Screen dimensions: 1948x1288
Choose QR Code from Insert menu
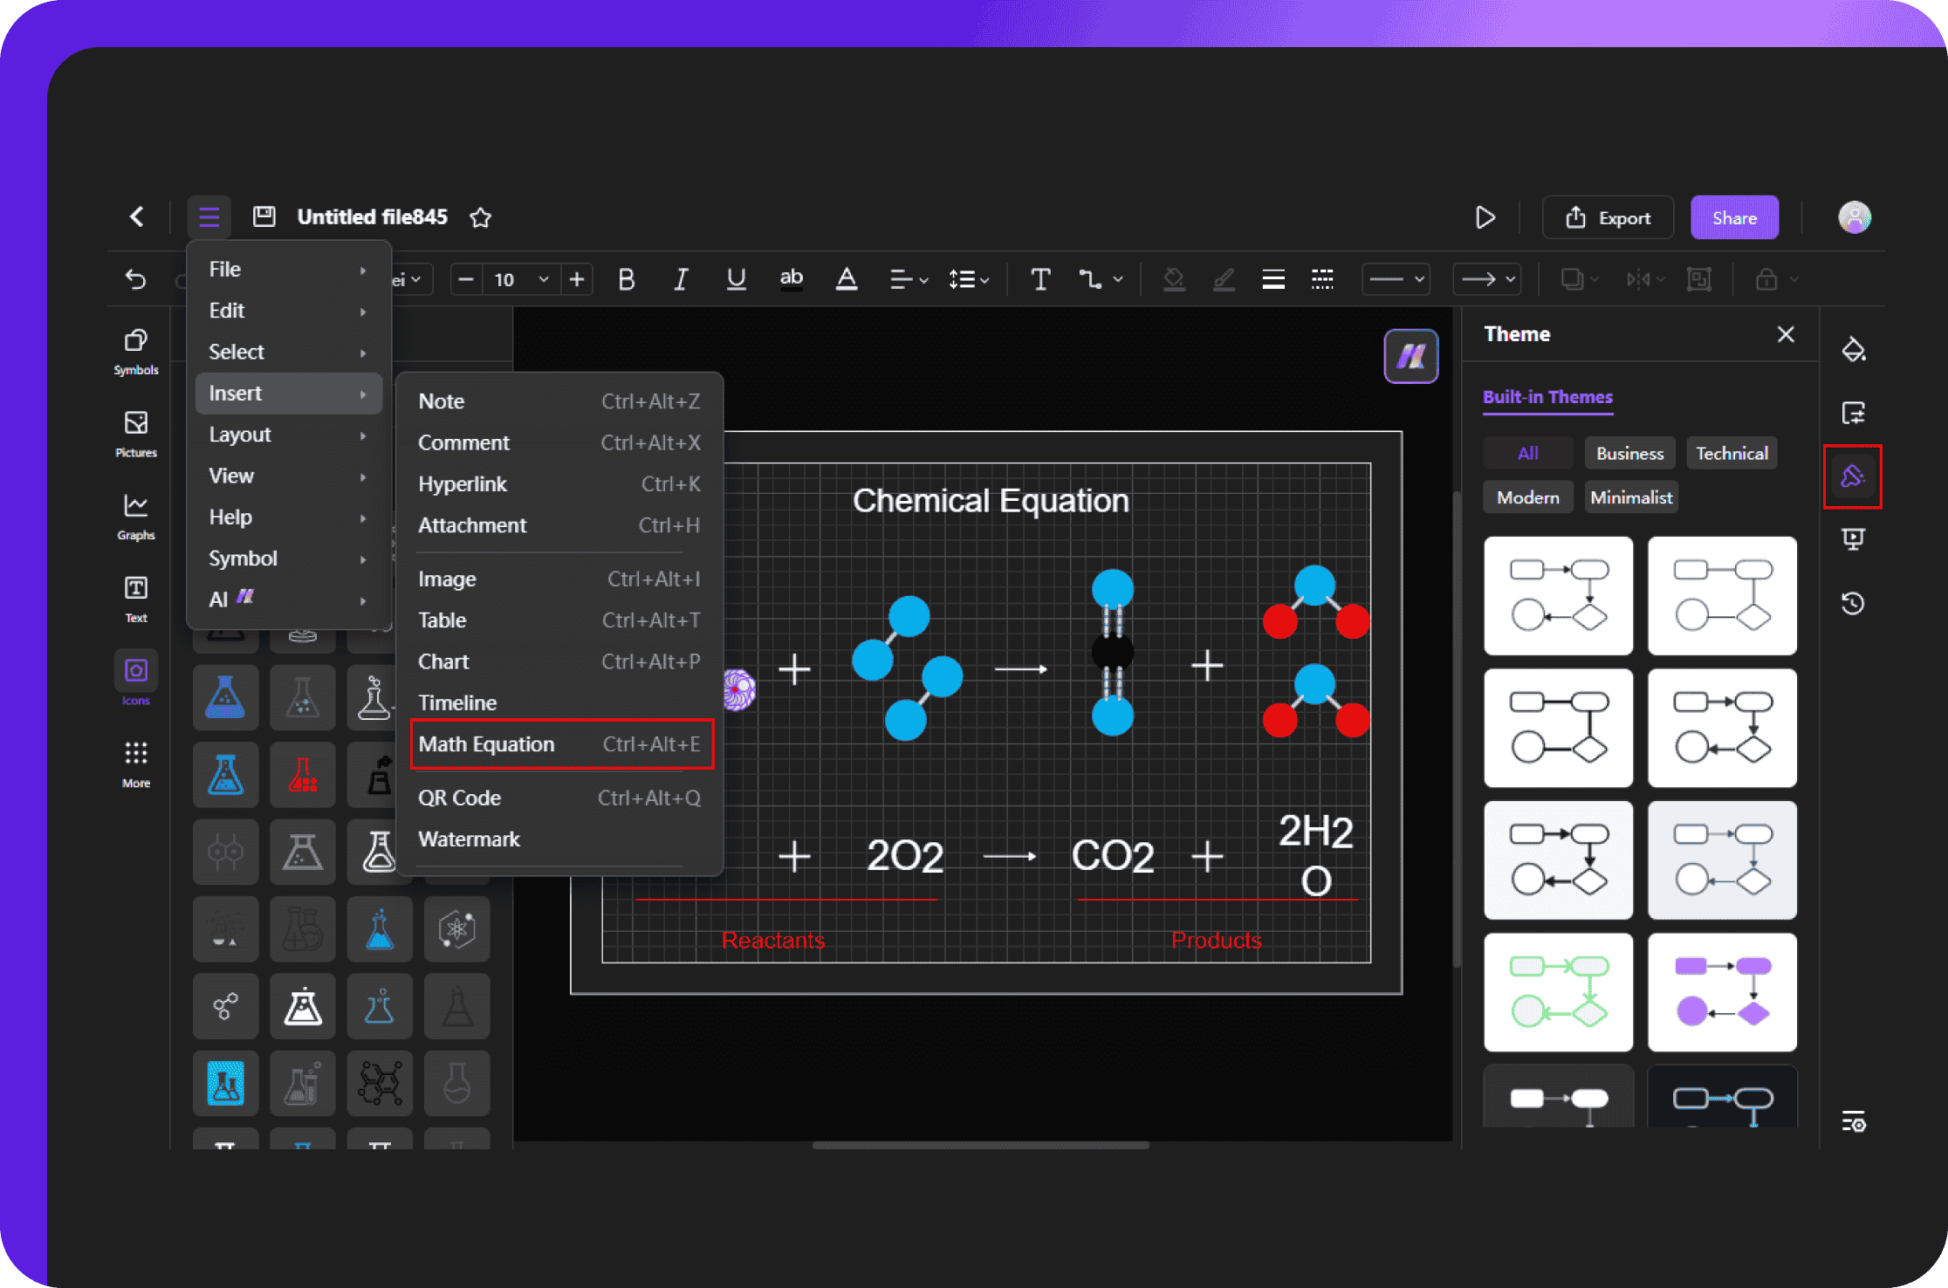pos(559,798)
